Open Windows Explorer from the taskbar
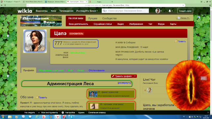The width and height of the screenshot is (212, 119). pos(10,117)
